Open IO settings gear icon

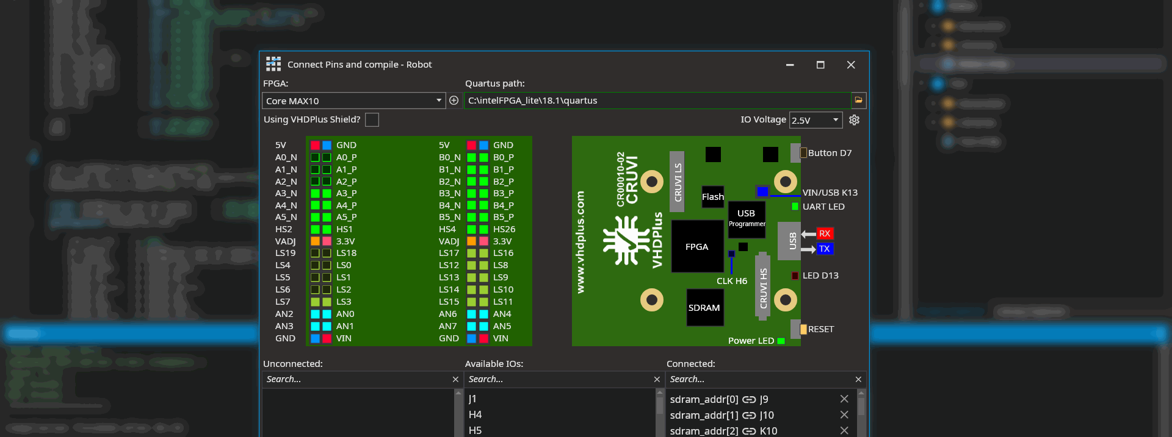[x=854, y=120]
